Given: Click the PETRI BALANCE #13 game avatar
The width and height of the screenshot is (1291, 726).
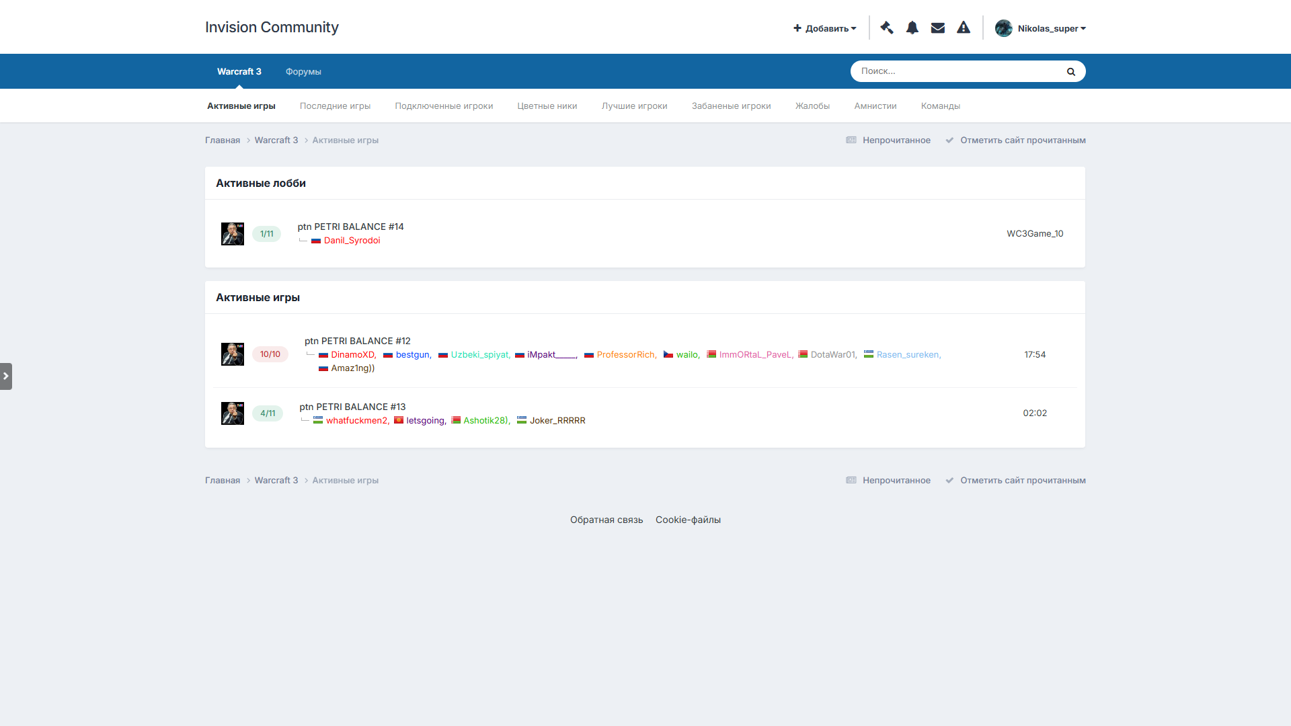Looking at the screenshot, I should click(232, 413).
